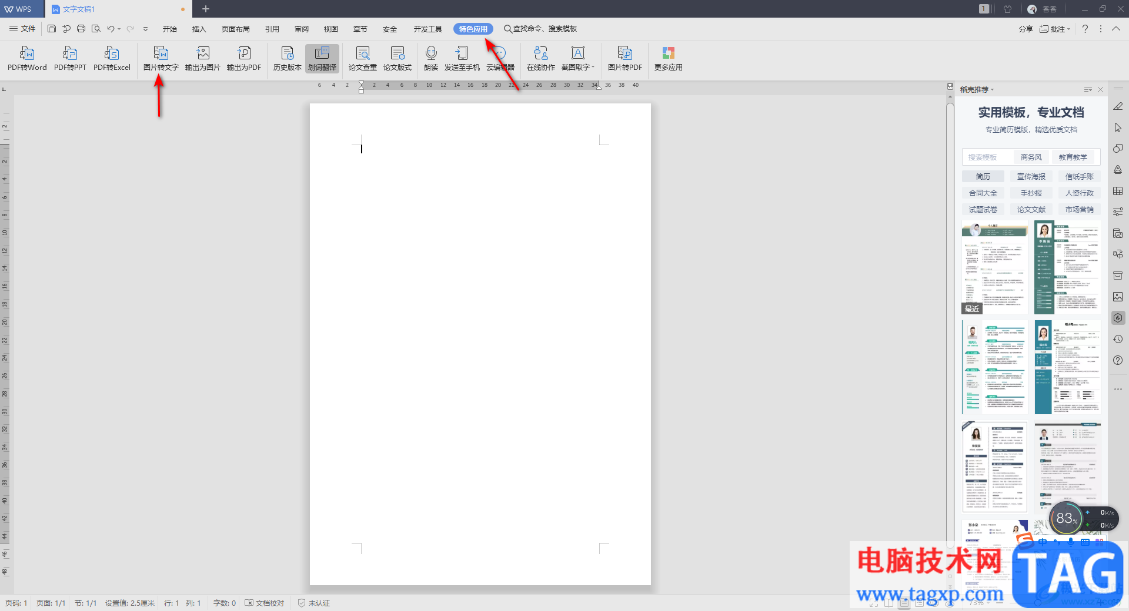Screen dimensions: 1129x611
Task: Choose the 合同大全 category
Action: coord(983,193)
